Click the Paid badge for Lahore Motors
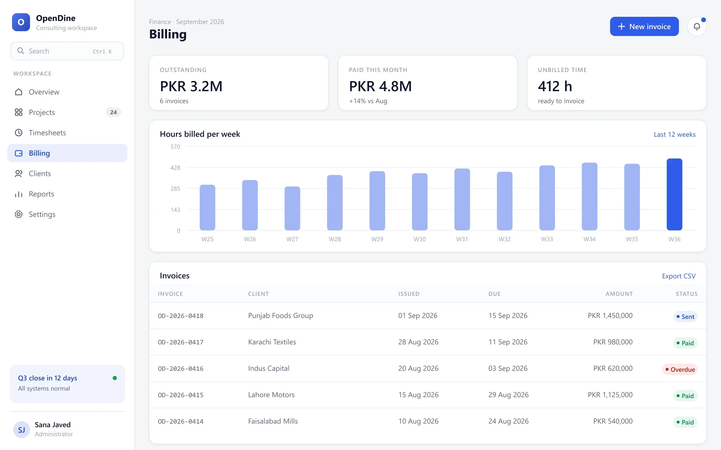Viewport: 721px width, 450px height. [685, 396]
